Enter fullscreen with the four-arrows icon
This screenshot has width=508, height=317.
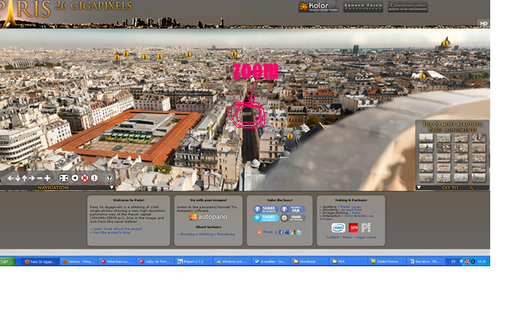[x=63, y=178]
